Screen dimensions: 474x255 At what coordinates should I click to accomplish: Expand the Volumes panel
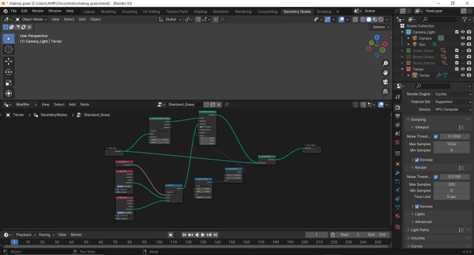coord(418,238)
